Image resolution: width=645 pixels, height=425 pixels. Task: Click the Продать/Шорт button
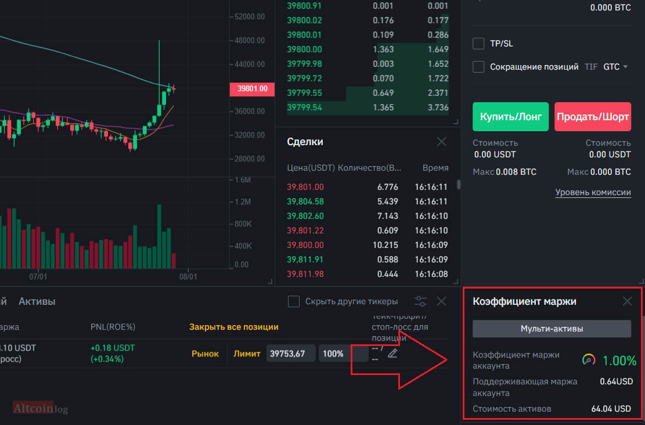(x=593, y=117)
